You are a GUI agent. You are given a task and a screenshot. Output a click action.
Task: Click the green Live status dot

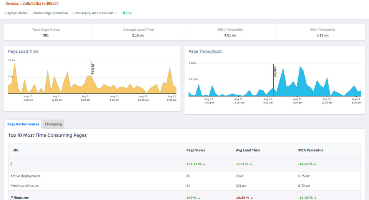124,13
